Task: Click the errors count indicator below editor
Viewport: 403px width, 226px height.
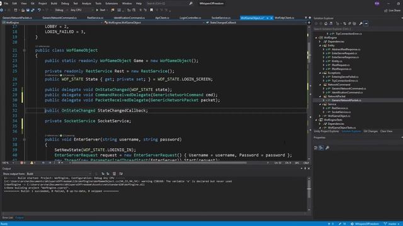Action: [x=23, y=163]
